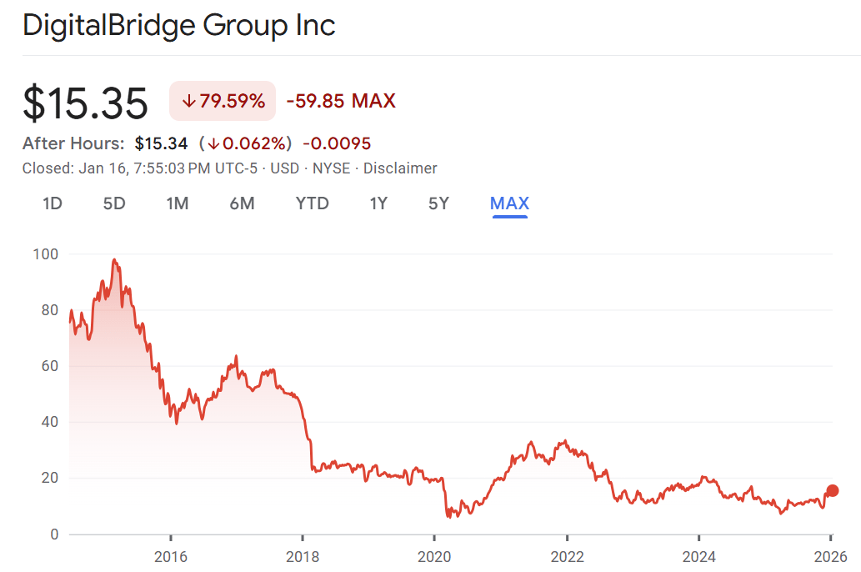Click the $15.35 current price

[x=85, y=103]
